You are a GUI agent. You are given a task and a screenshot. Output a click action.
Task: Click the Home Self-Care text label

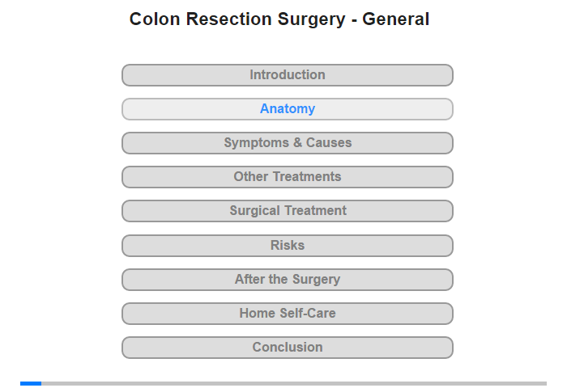tap(288, 314)
